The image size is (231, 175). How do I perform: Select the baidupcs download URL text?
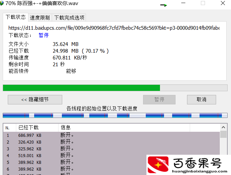[114, 28]
